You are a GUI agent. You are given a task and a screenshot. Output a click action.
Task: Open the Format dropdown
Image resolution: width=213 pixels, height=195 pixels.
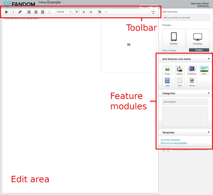click(x=64, y=12)
